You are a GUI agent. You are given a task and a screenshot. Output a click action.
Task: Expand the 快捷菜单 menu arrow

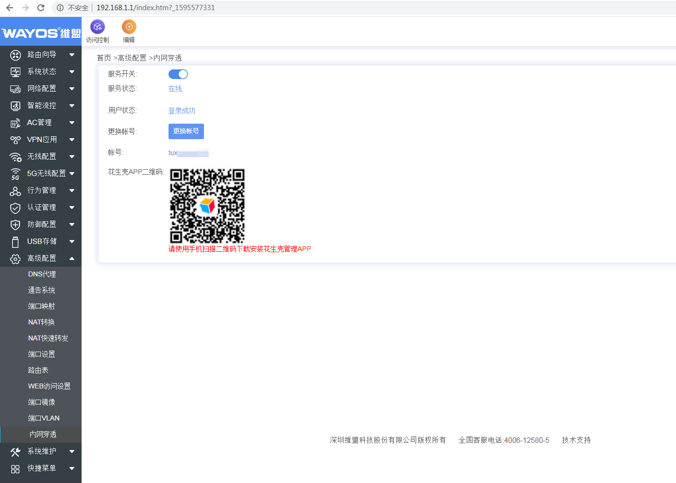tap(72, 468)
